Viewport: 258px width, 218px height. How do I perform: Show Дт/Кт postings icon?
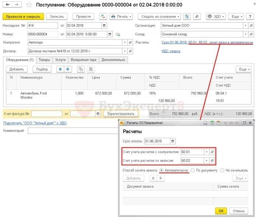[x=103, y=17]
